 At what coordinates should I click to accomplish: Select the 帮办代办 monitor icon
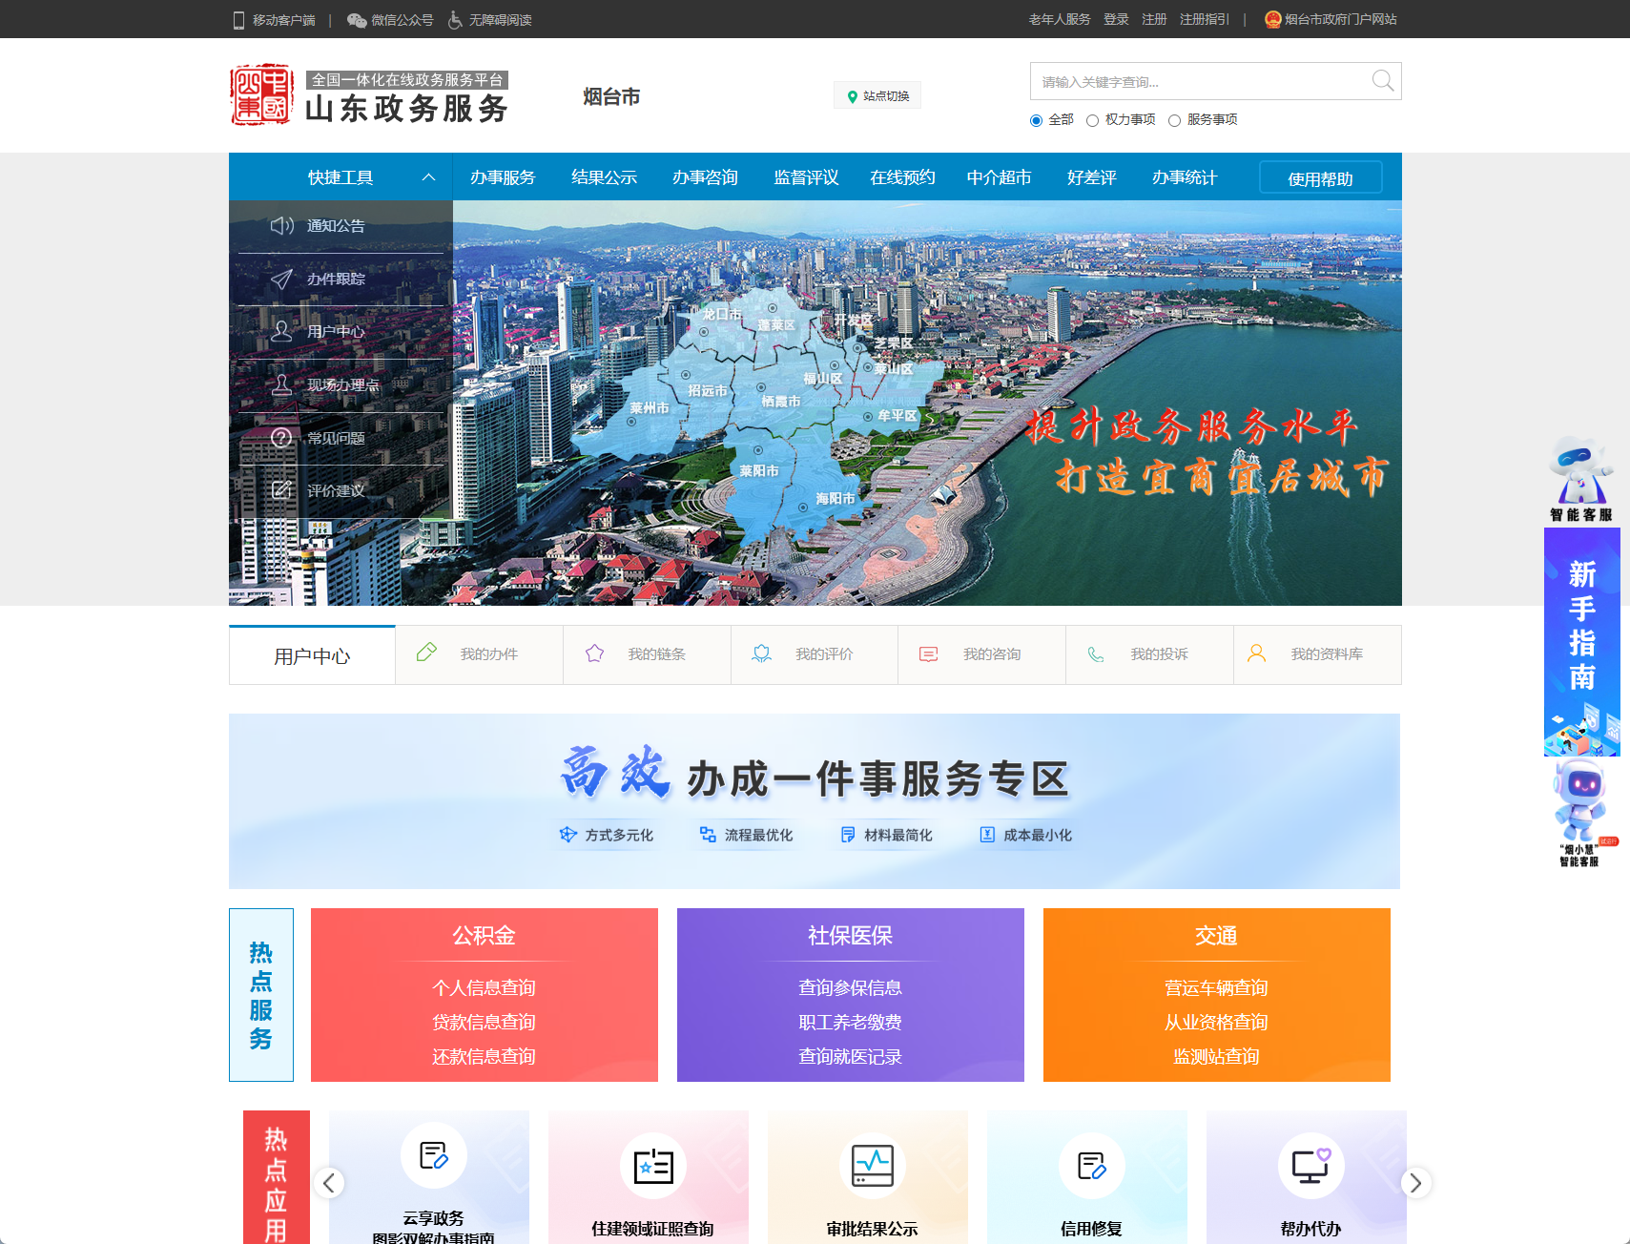[1308, 1165]
